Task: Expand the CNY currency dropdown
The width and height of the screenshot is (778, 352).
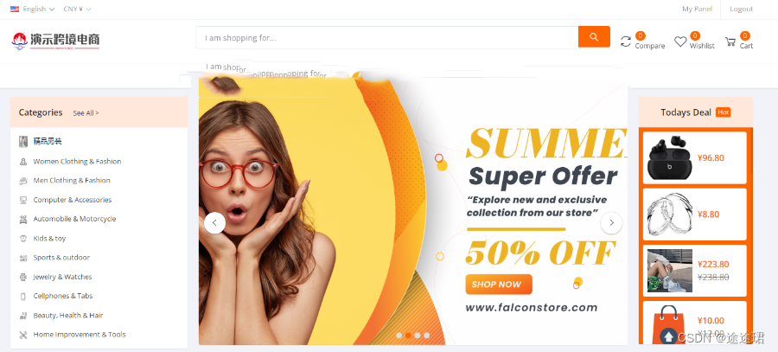Action: [x=77, y=9]
